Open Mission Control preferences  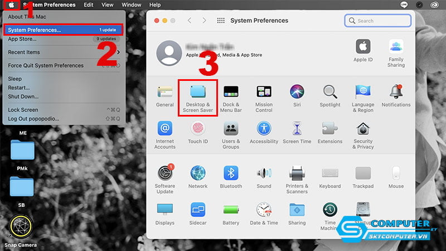[264, 99]
